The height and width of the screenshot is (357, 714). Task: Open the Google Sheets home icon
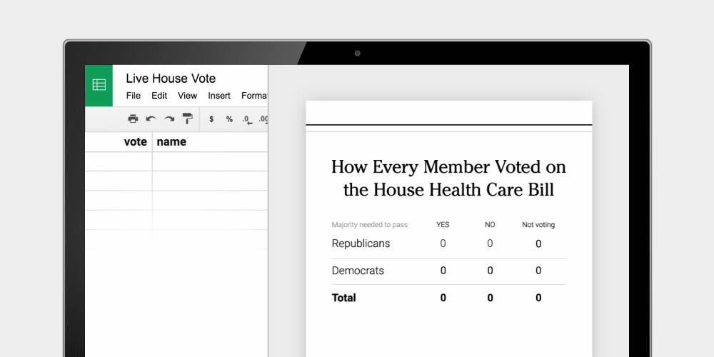coord(99,85)
